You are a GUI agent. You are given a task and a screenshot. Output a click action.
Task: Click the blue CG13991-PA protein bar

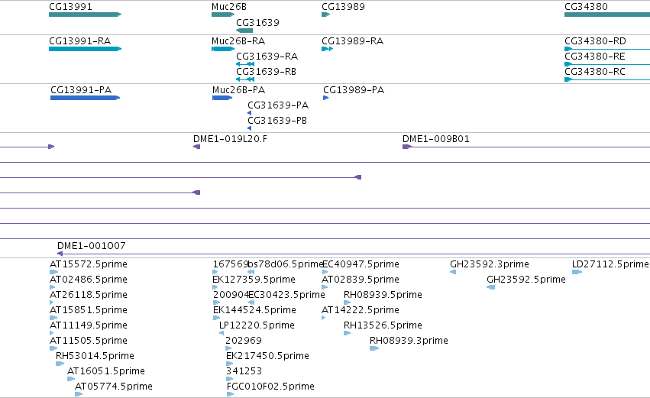click(x=85, y=98)
